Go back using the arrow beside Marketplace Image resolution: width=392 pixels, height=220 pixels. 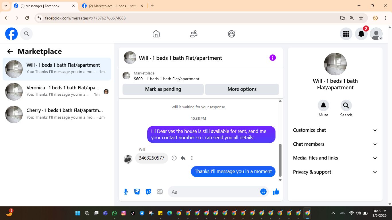click(10, 51)
